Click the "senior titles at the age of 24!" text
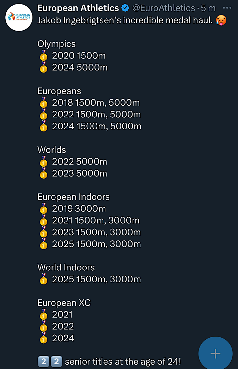 click(x=123, y=362)
